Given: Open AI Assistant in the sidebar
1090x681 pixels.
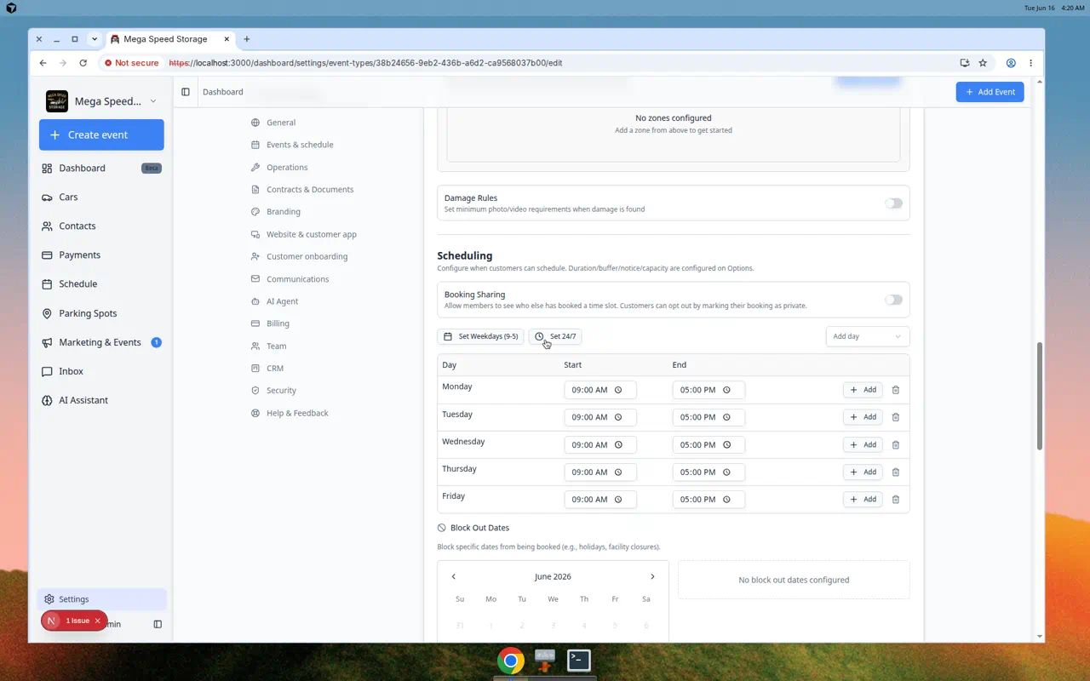Looking at the screenshot, I should pyautogui.click(x=101, y=400).
